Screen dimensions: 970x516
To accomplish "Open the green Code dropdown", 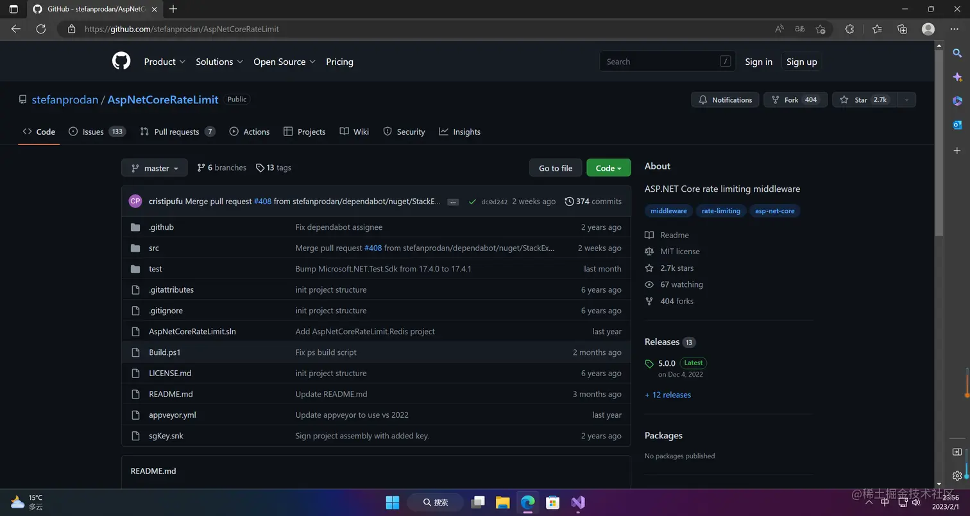I will tap(608, 168).
